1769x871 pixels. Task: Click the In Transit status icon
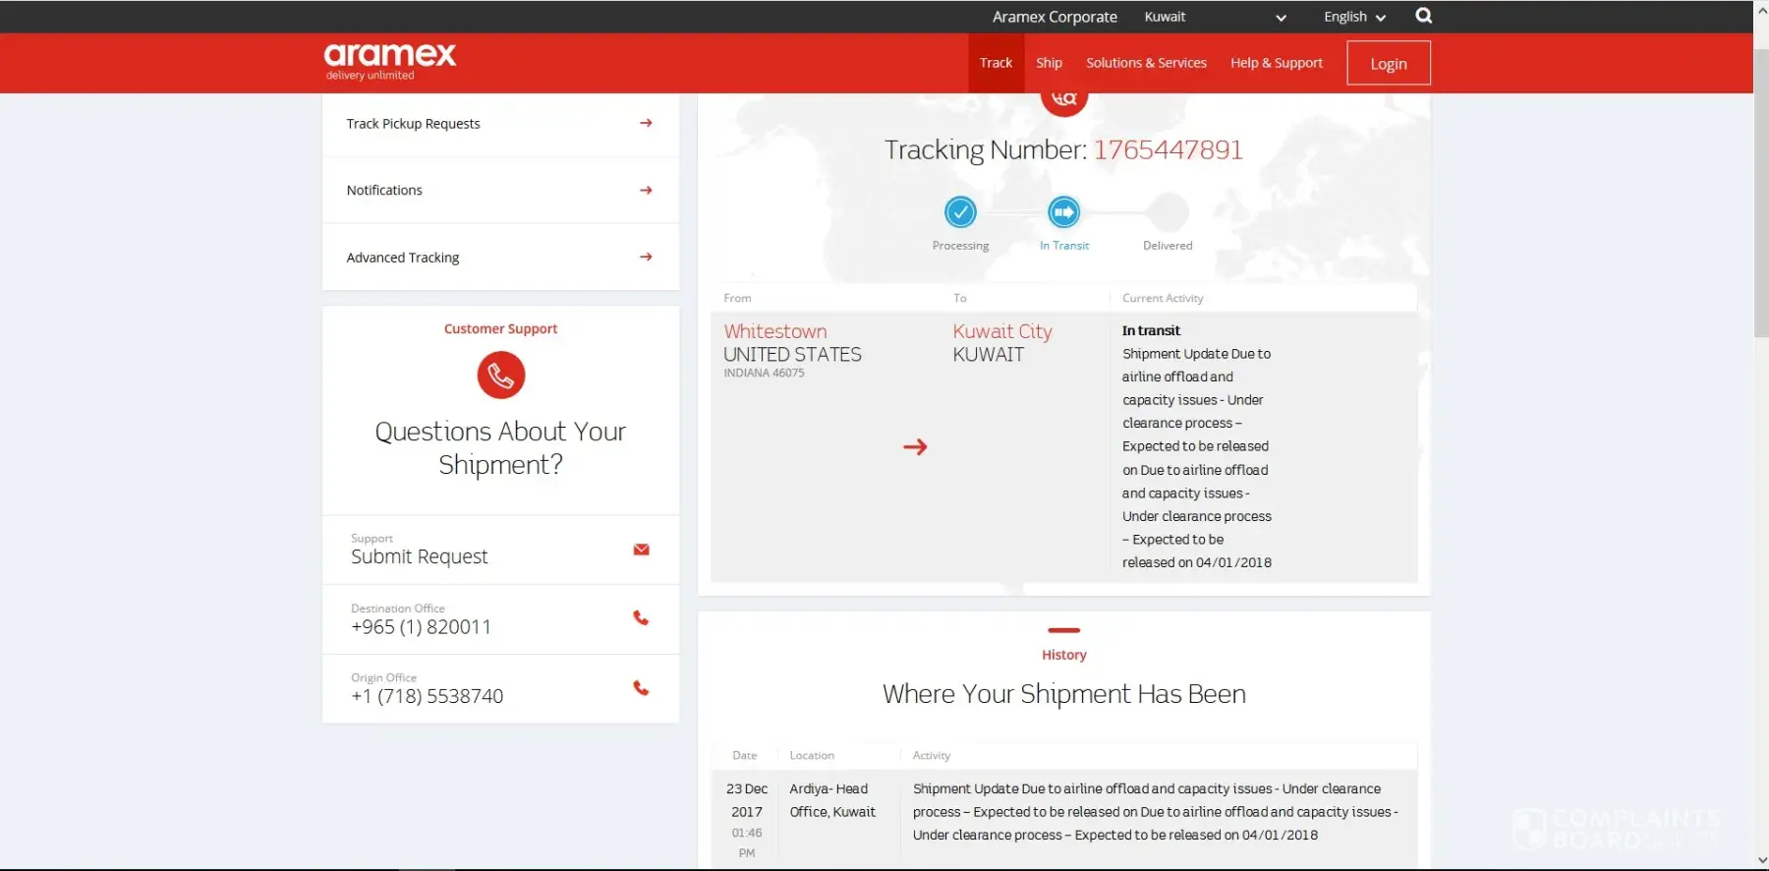(x=1063, y=212)
